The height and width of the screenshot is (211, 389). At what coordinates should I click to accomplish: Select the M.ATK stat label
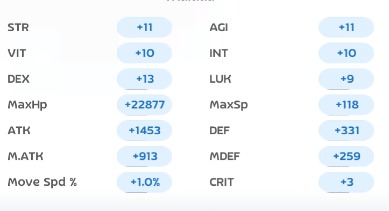point(25,156)
